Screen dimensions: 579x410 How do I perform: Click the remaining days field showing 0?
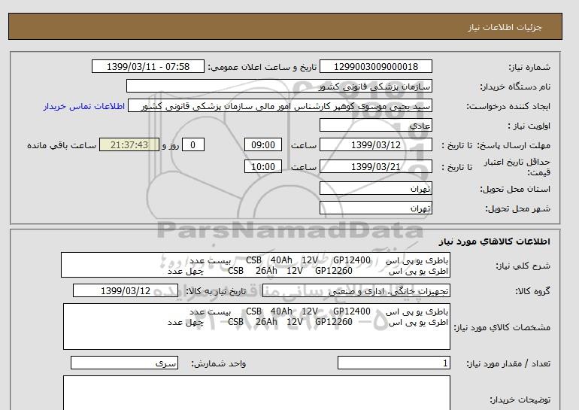(x=192, y=144)
